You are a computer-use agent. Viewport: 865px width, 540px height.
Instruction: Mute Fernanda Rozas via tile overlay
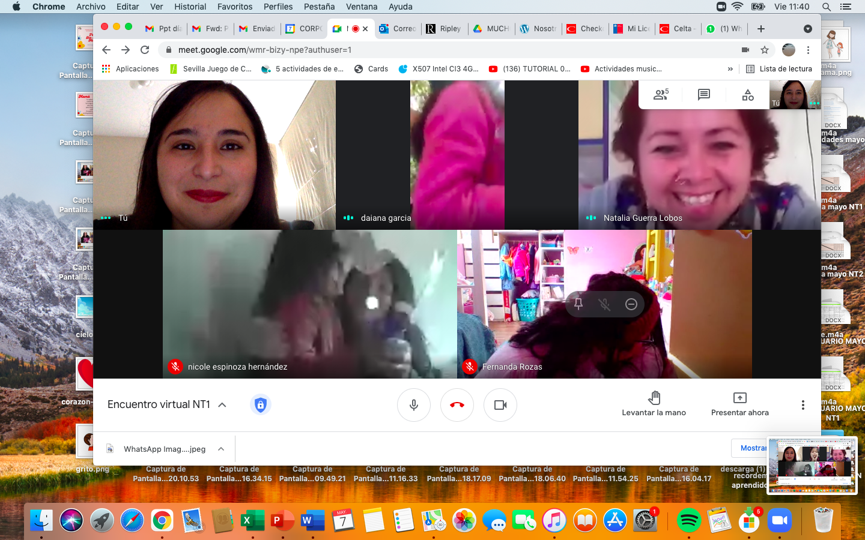pos(605,304)
